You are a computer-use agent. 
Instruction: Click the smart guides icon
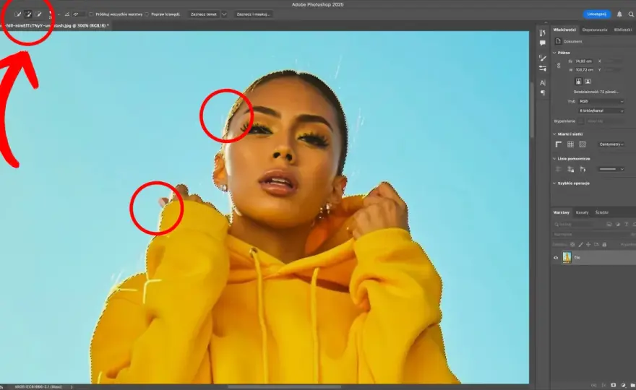click(583, 169)
